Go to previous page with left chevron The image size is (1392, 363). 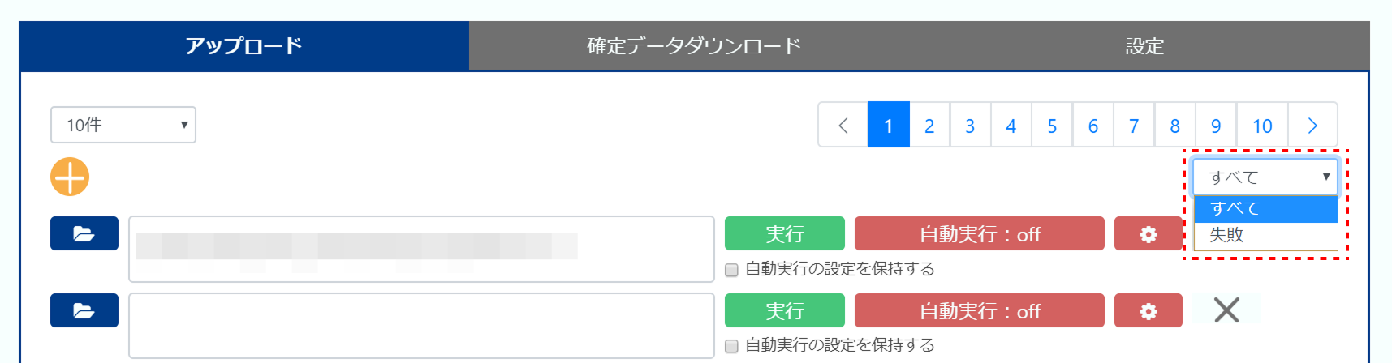(843, 125)
